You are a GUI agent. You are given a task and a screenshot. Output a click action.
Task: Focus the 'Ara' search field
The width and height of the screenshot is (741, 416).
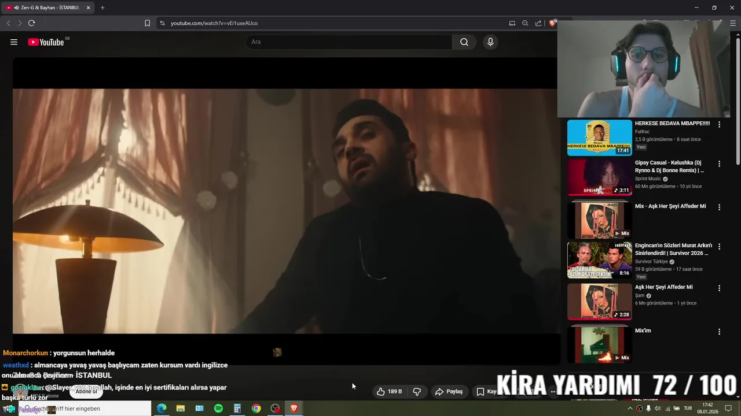349,42
